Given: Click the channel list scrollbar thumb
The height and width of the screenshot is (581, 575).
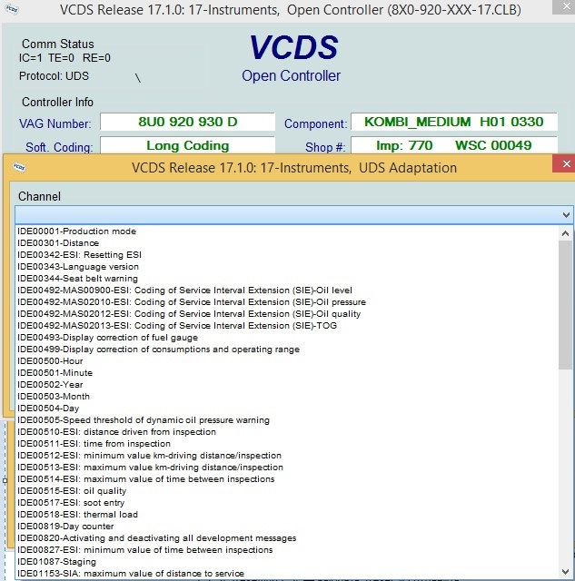Looking at the screenshot, I should (x=565, y=305).
